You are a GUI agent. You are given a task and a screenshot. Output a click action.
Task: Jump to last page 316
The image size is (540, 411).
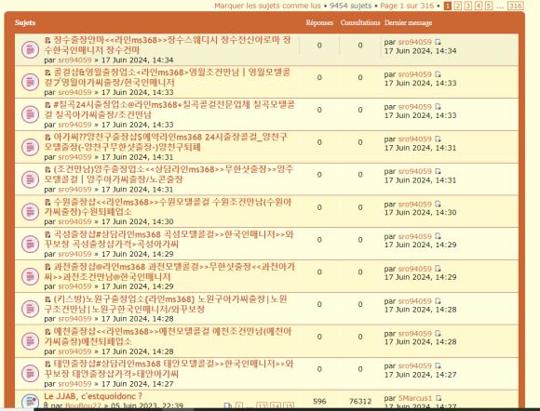coord(516,6)
